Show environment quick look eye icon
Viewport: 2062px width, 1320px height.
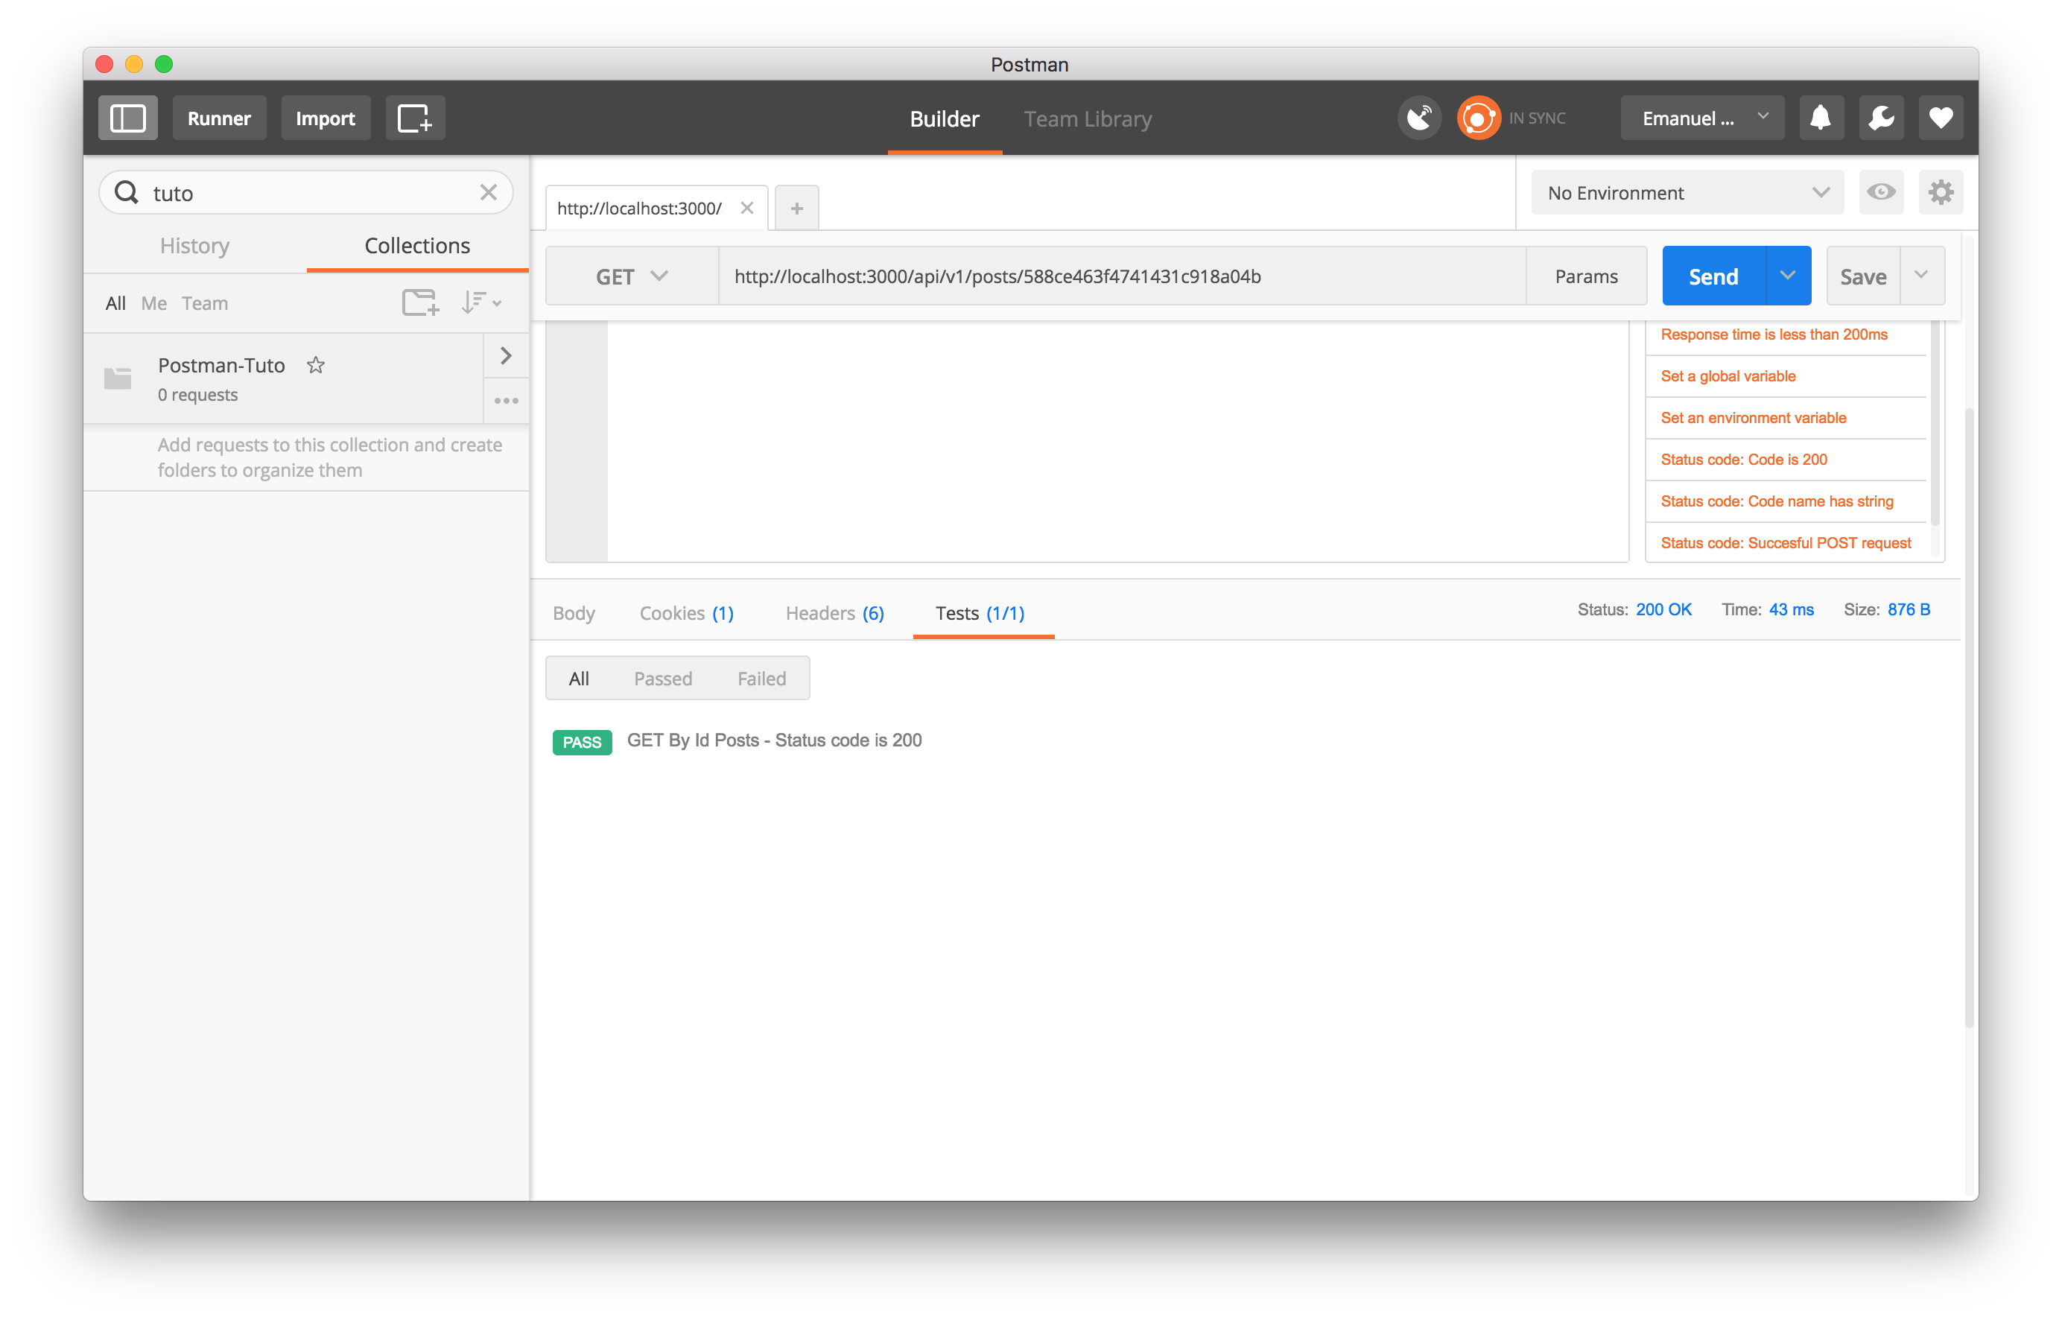click(x=1881, y=192)
